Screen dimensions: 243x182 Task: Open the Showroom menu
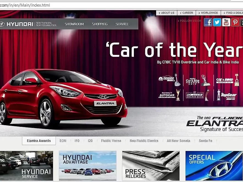[74, 24]
